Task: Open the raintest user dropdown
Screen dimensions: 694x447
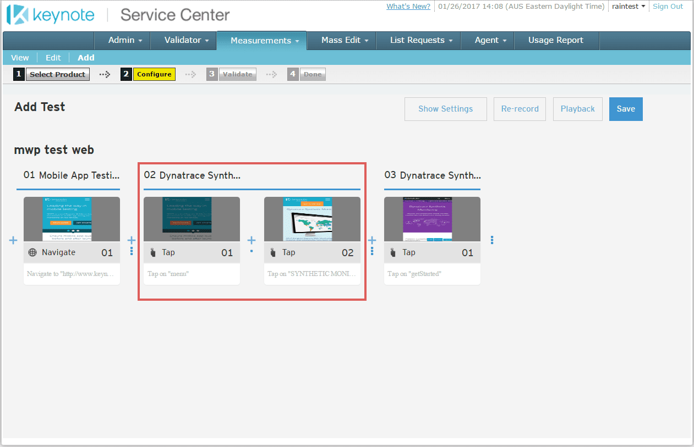Action: coord(629,7)
